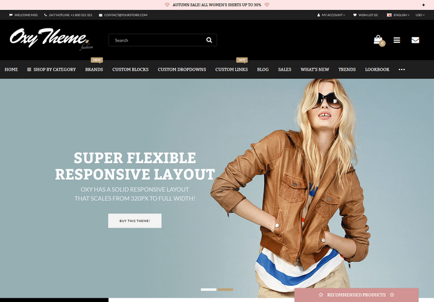Open the Recommended Products tab
The image size is (434, 302).
[356, 295]
